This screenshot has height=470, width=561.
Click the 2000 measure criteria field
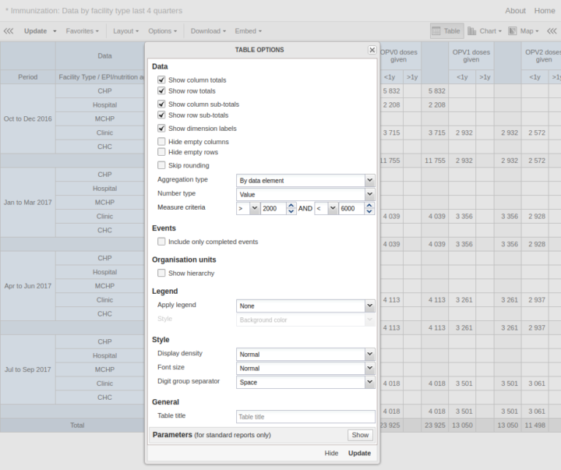273,208
